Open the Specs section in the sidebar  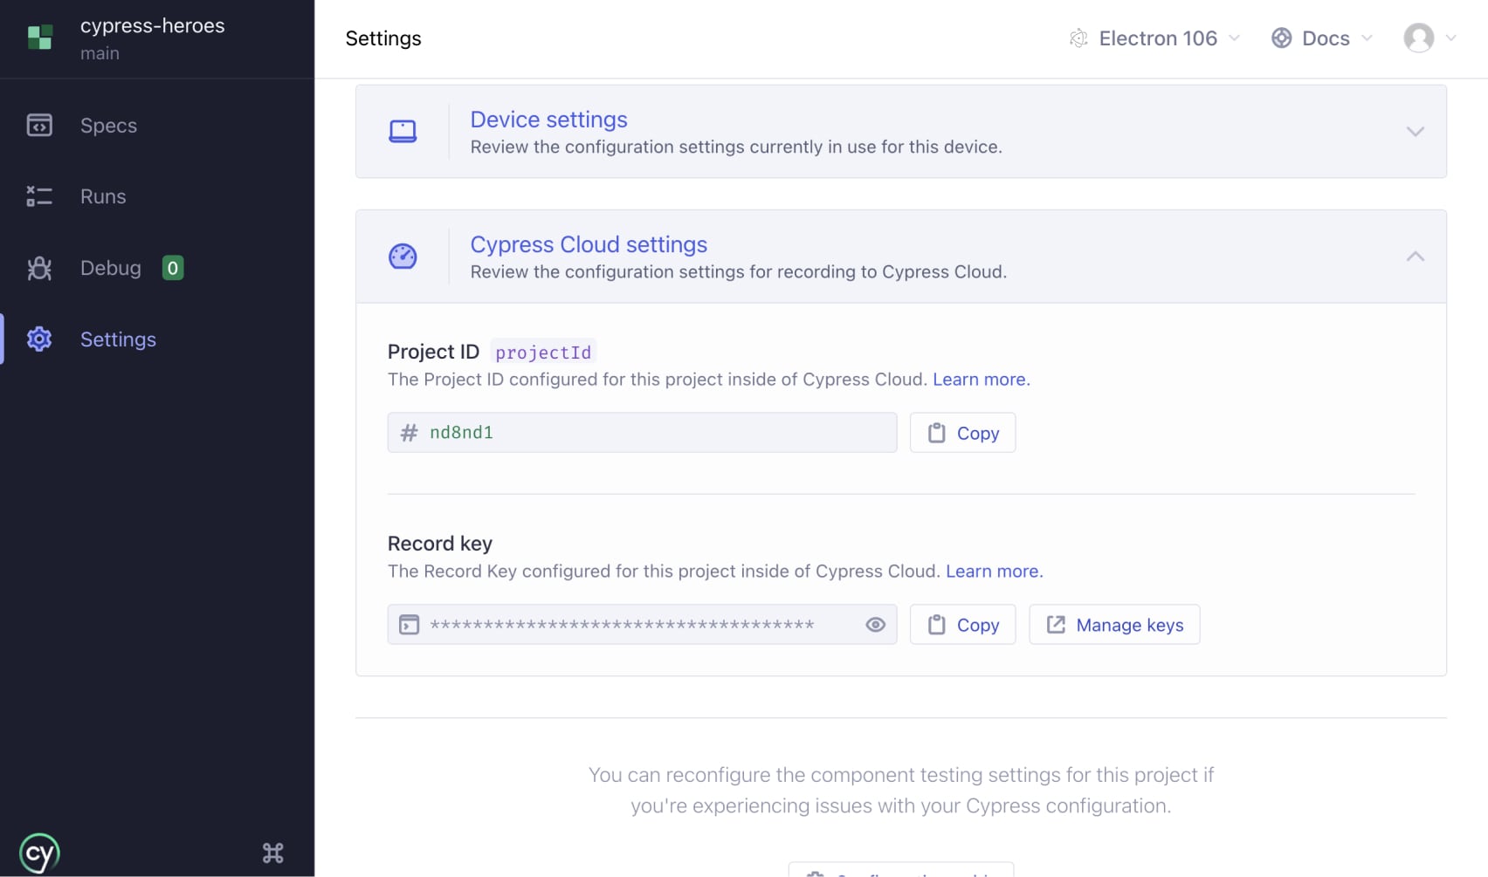tap(107, 125)
